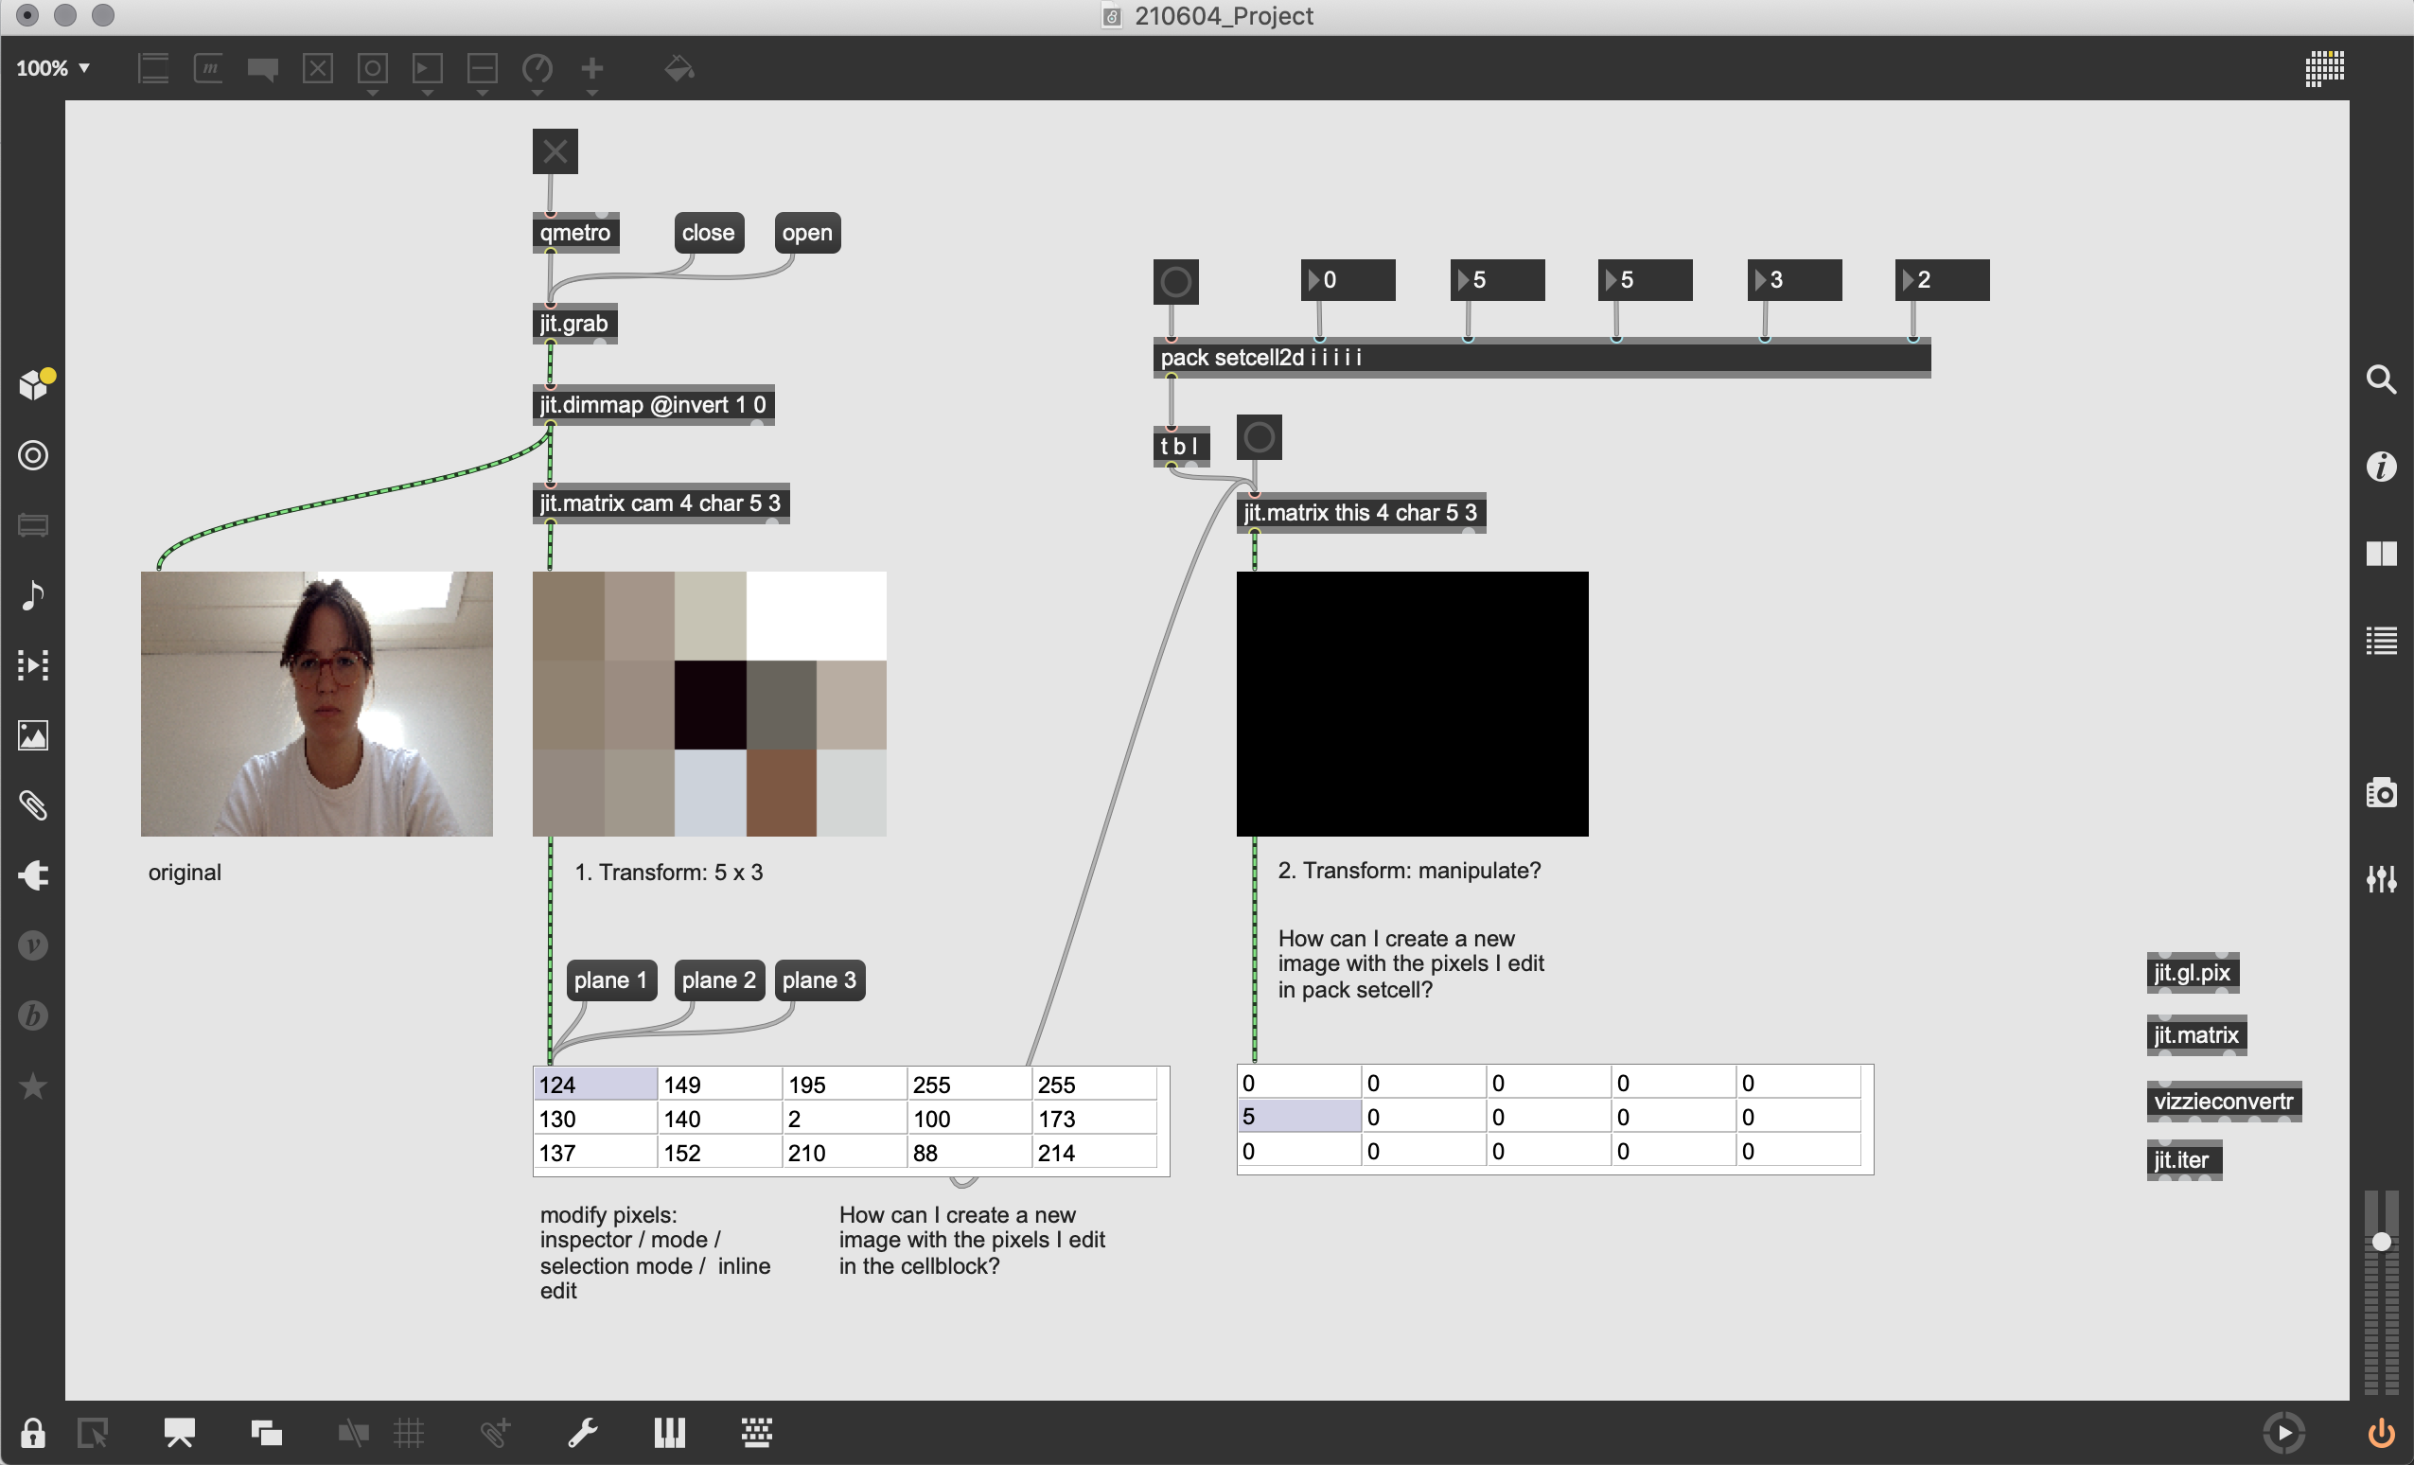Add a message box from toolbar
Image resolution: width=2414 pixels, height=1465 pixels.
click(209, 68)
